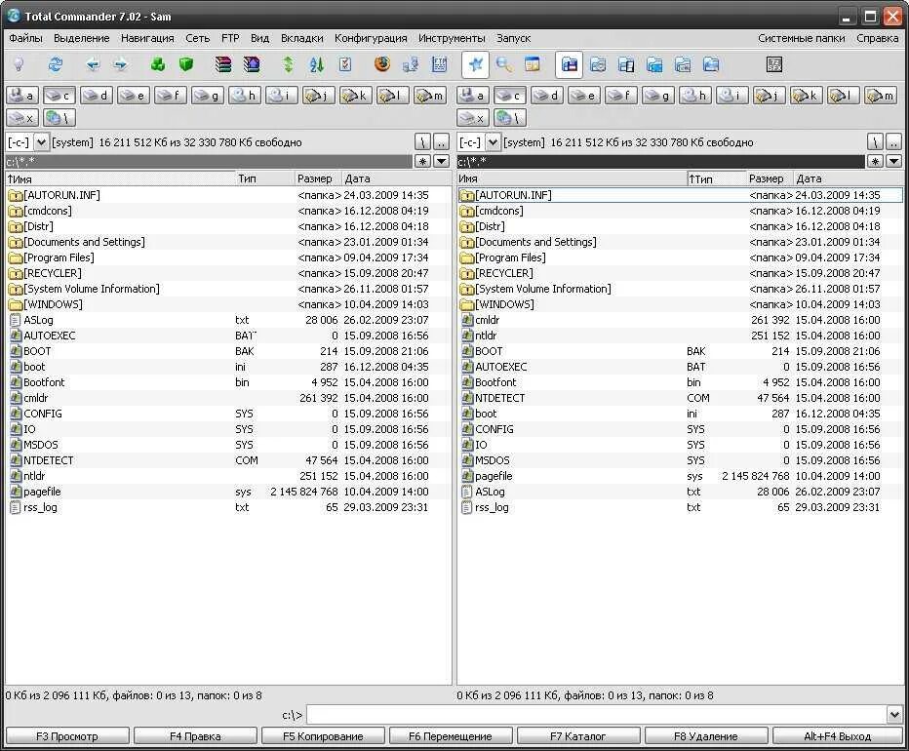Click the A-Z sort icon

317,64
